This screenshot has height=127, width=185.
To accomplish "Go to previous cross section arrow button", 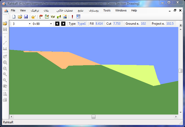I will [57, 24].
